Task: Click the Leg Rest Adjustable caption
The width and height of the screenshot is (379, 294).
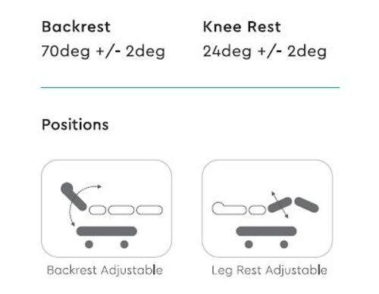Action: tap(269, 271)
